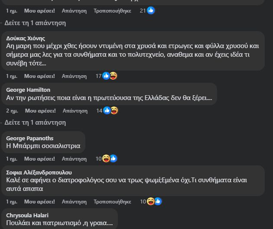Open Σοφια Αλεξανδροπουλου's profile
The width and height of the screenshot is (273, 229).
point(39,172)
